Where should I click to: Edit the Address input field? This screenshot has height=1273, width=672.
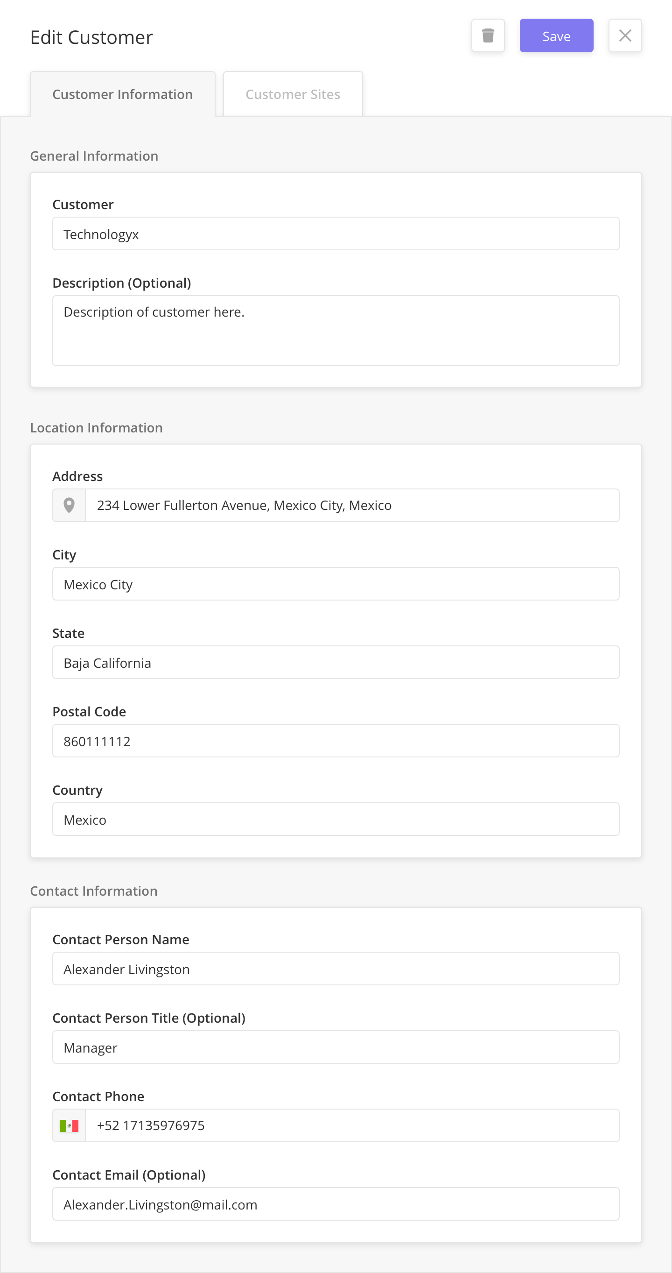[352, 505]
